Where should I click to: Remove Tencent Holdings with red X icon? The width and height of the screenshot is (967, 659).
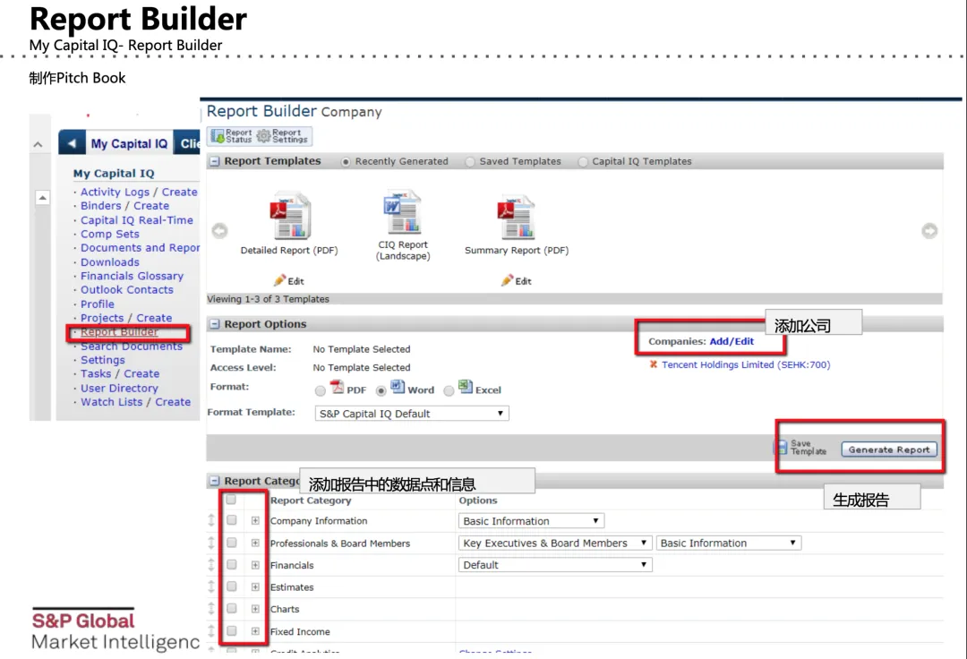pos(653,364)
